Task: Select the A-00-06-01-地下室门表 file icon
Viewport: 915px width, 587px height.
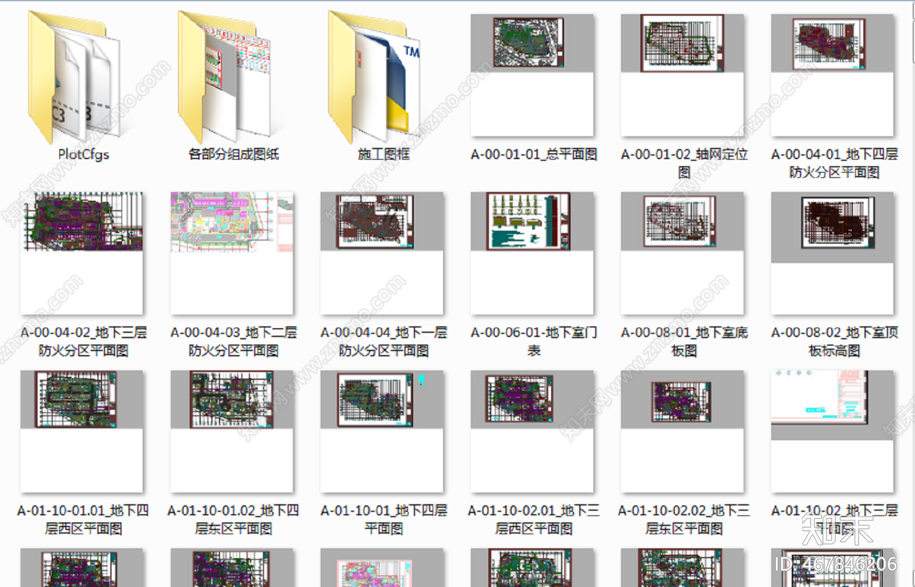Action: 532,254
